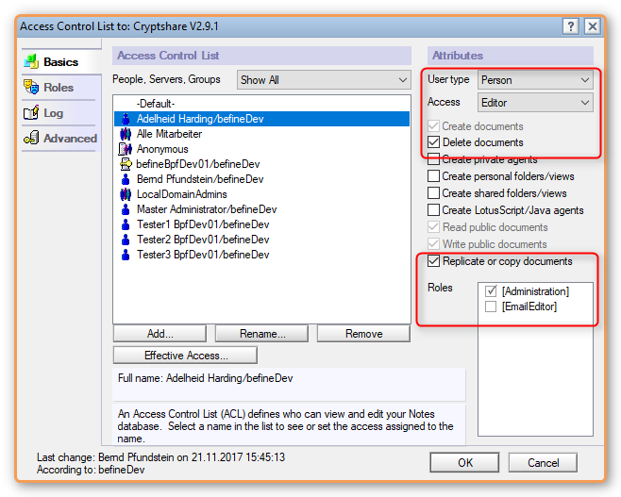
Task: Select Tester3 BpfDev01/befineDev entry
Action: pyautogui.click(x=261, y=254)
